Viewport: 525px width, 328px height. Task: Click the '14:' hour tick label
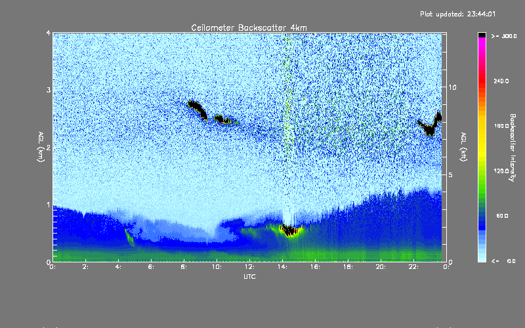pos(283,267)
